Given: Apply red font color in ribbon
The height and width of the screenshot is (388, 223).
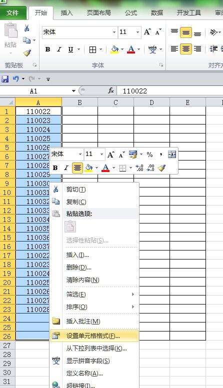Looking at the screenshot, I should tap(131, 49).
